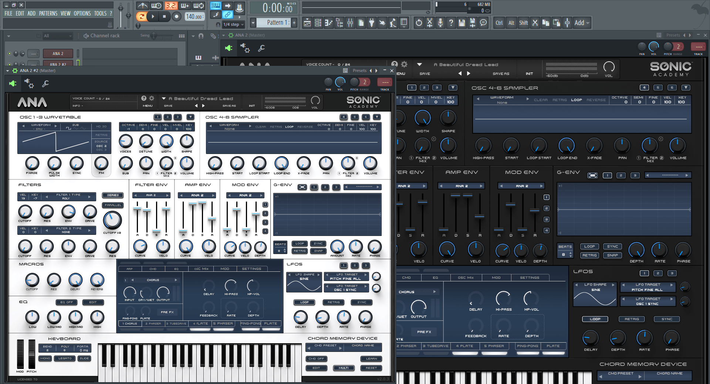Open the mixer view icon
The image size is (710, 384).
[x=350, y=23]
